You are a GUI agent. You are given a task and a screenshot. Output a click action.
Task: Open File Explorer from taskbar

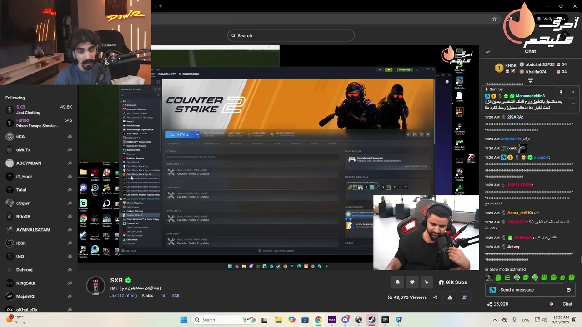[278, 320]
